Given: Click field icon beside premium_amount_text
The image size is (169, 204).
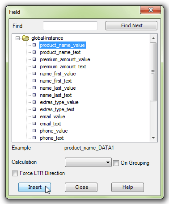Looking at the screenshot, I should (x=34, y=67).
